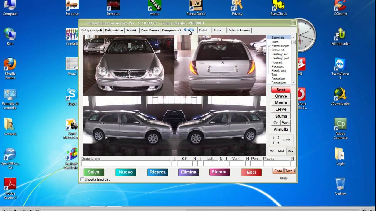Image resolution: width=376 pixels, height=211 pixels.
Task: Open the Privacy desktop shortcut
Action: click(237, 8)
